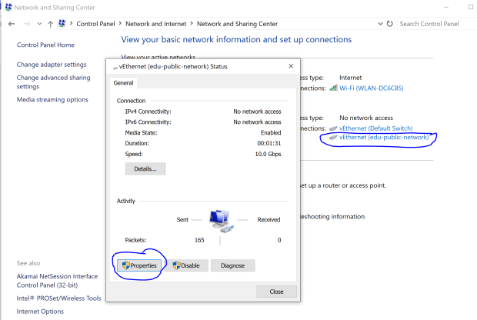
Task: Open adapter Properties button
Action: tap(138, 265)
